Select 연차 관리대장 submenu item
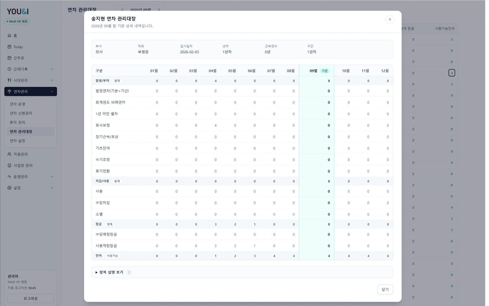This screenshot has width=489, height=306. (x=31, y=132)
